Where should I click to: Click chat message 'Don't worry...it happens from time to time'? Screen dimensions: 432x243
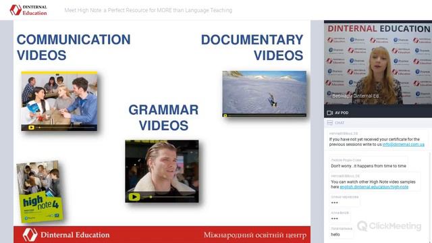(x=369, y=166)
